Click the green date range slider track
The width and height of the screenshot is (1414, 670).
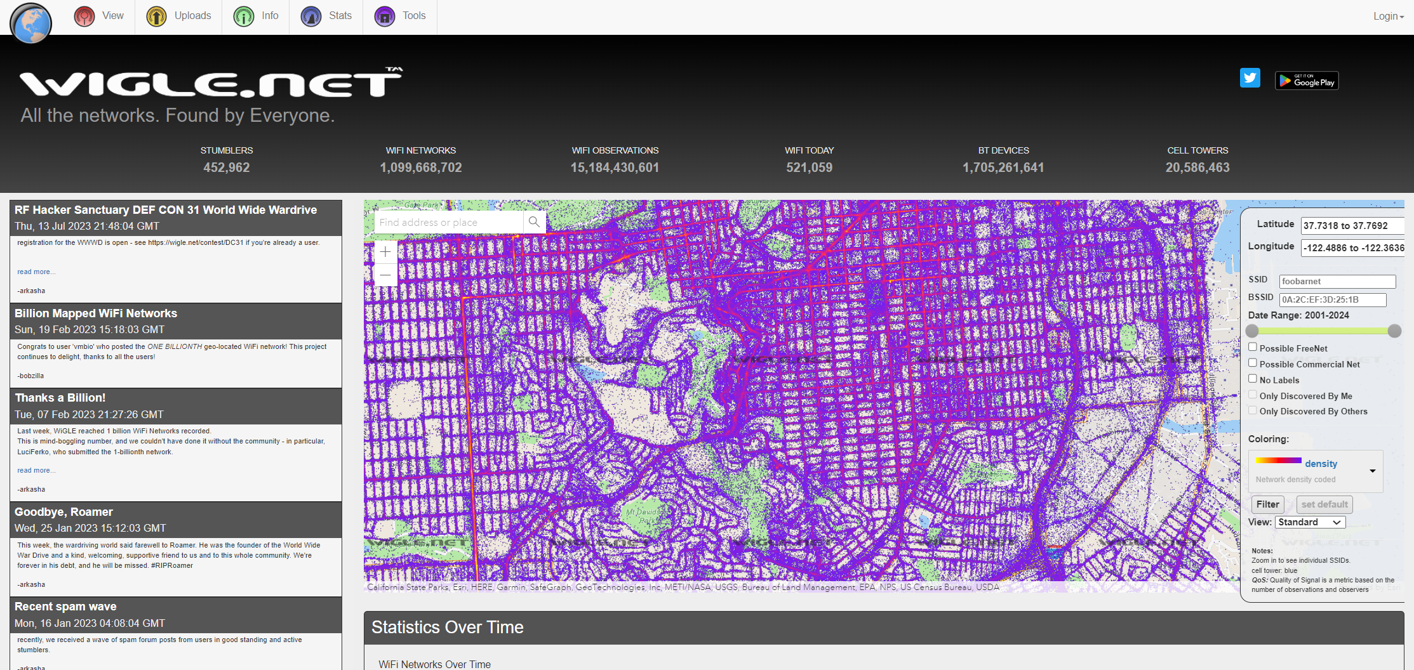1323,331
